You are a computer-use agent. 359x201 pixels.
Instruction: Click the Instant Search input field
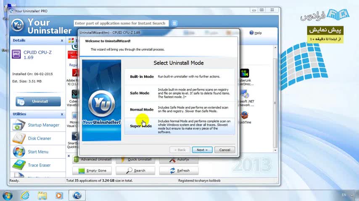[x=121, y=23]
